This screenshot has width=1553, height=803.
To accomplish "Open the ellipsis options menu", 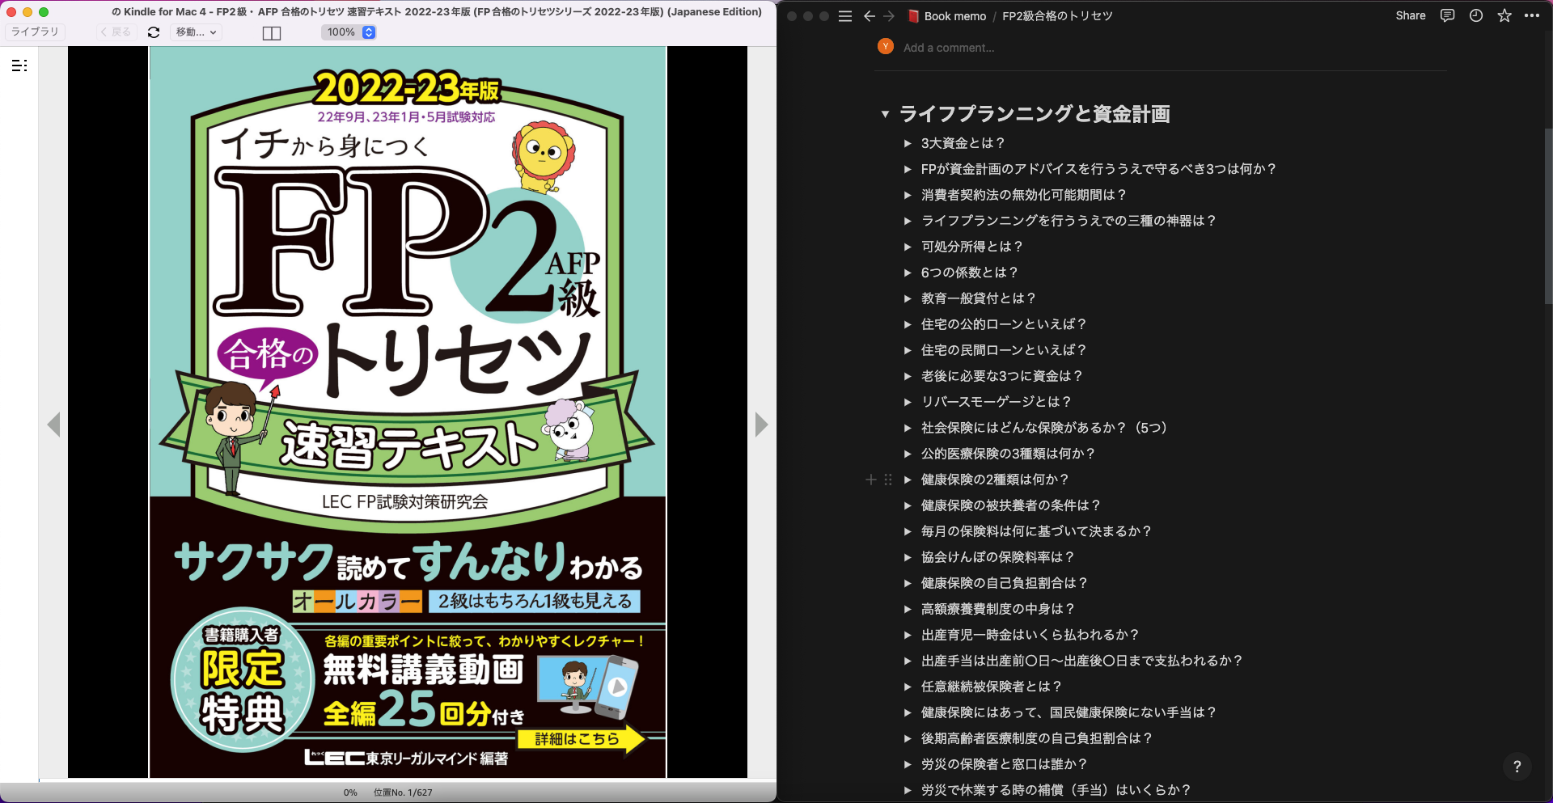I will point(1533,16).
